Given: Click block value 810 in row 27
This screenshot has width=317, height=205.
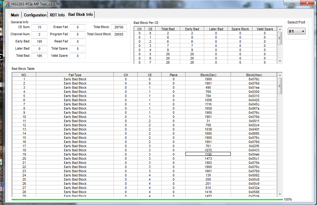Looking at the screenshot, I should [x=208, y=188].
